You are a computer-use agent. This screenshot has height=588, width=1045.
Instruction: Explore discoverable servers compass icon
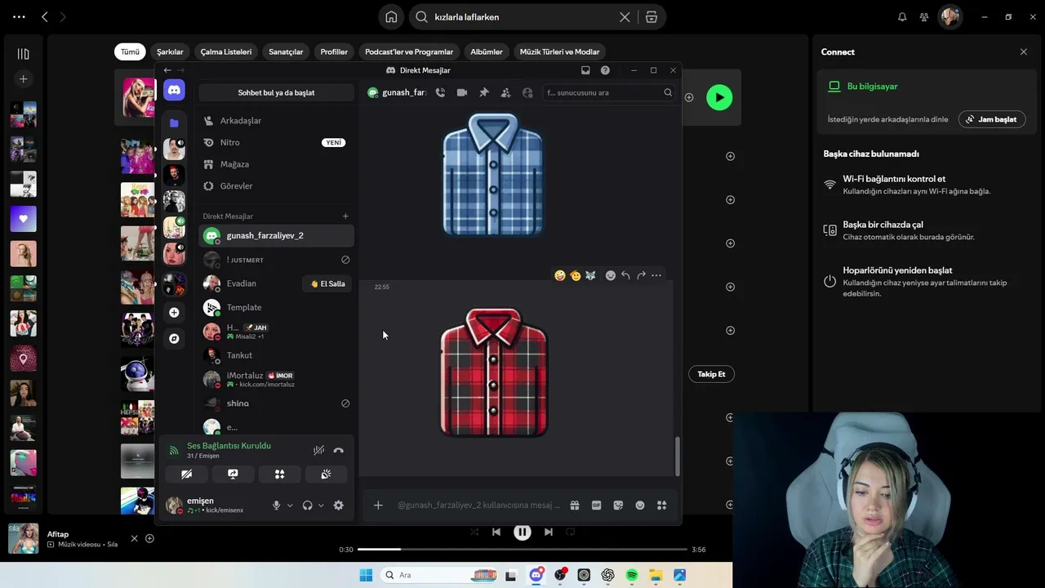(174, 338)
